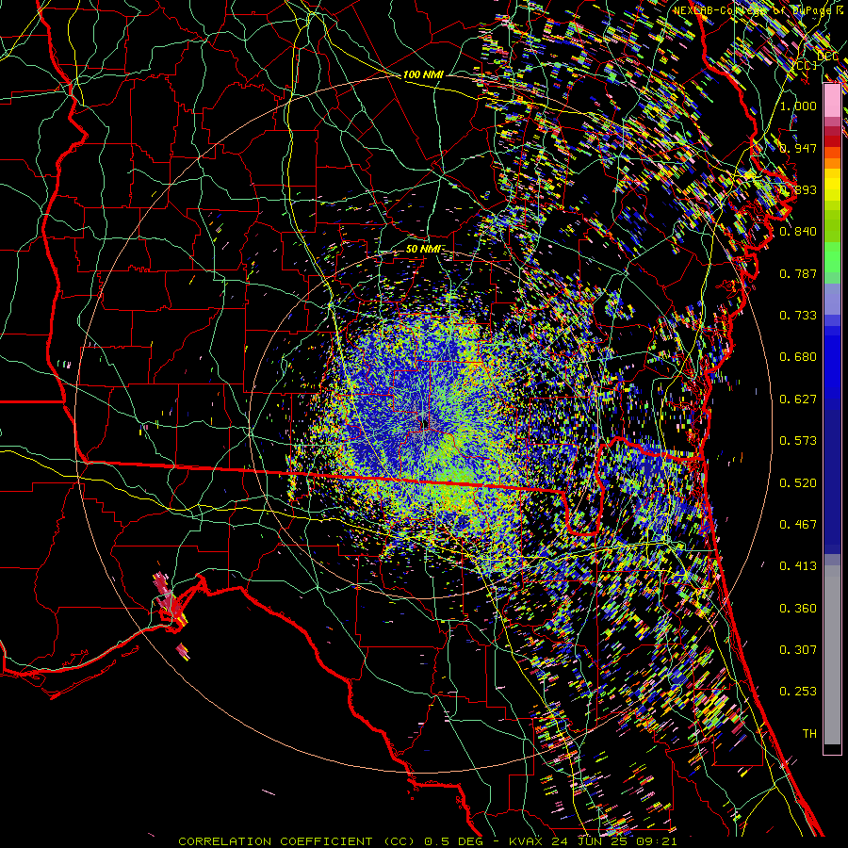Select the 0.947 scale label

[x=798, y=148]
